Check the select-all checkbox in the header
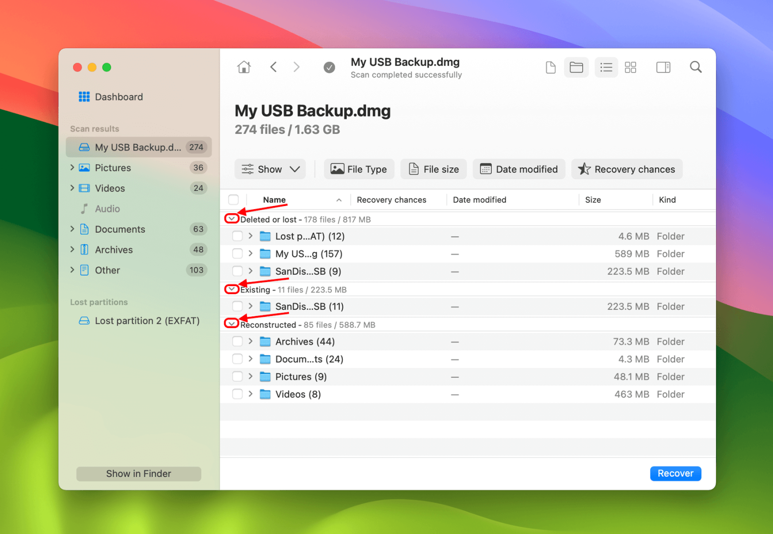Image resolution: width=773 pixels, height=534 pixels. coord(234,199)
